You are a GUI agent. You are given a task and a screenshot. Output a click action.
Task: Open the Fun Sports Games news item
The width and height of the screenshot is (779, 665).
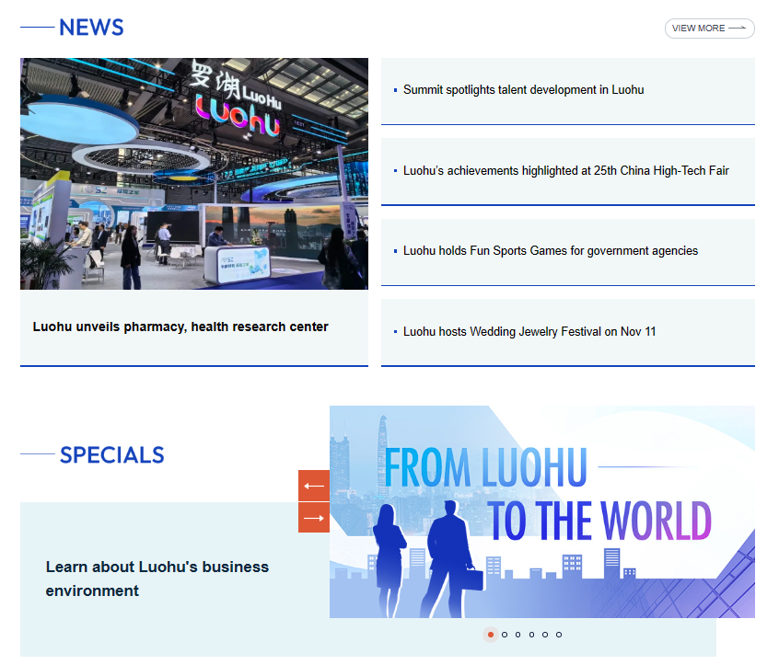point(550,251)
